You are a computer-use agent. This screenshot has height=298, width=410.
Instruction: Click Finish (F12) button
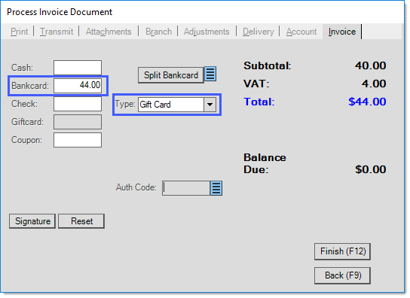click(x=342, y=251)
